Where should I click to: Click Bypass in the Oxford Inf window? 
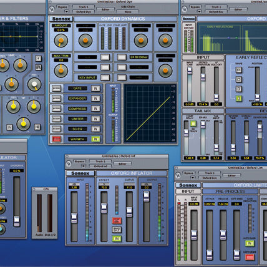tap(79, 162)
